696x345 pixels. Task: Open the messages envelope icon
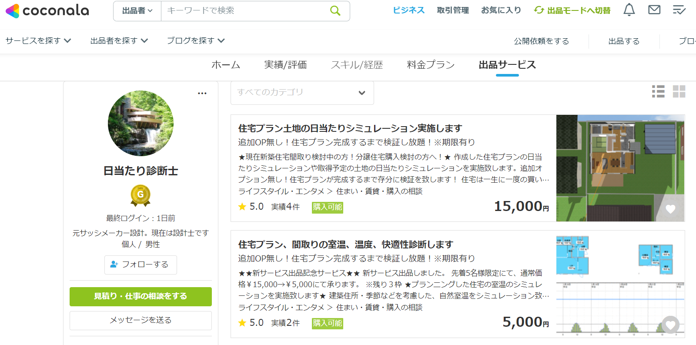coord(654,10)
